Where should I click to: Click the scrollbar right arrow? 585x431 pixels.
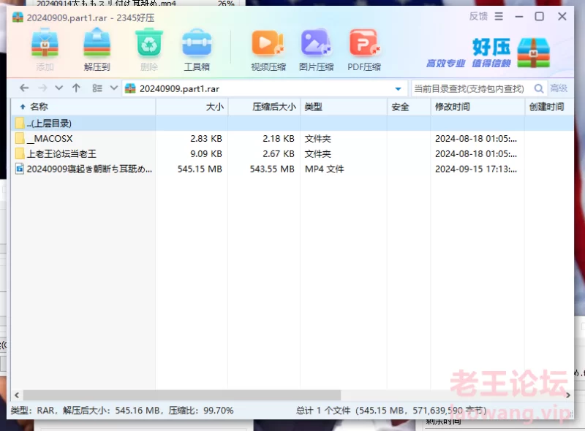pos(568,394)
